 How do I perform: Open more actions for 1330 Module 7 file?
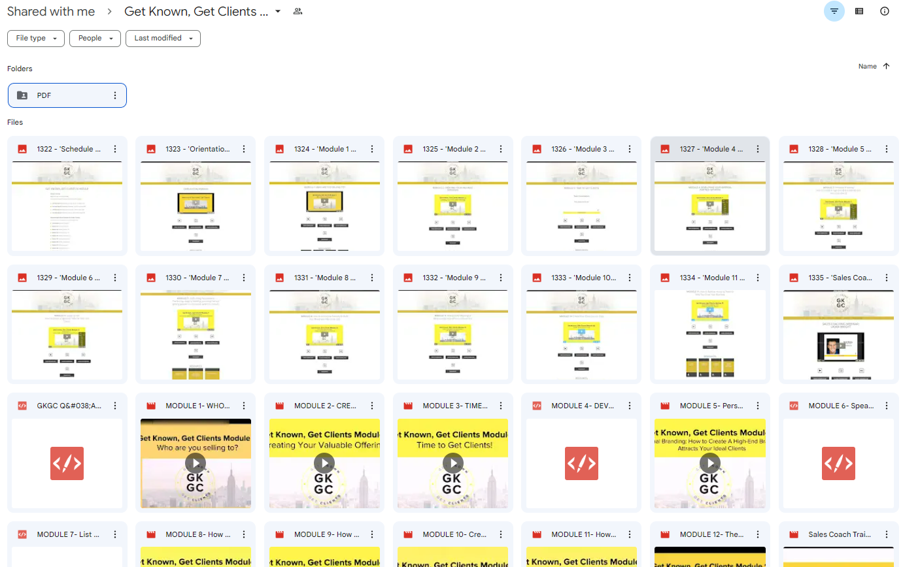244,278
